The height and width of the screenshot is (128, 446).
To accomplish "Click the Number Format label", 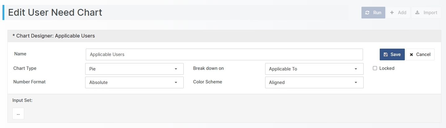I will point(29,82).
